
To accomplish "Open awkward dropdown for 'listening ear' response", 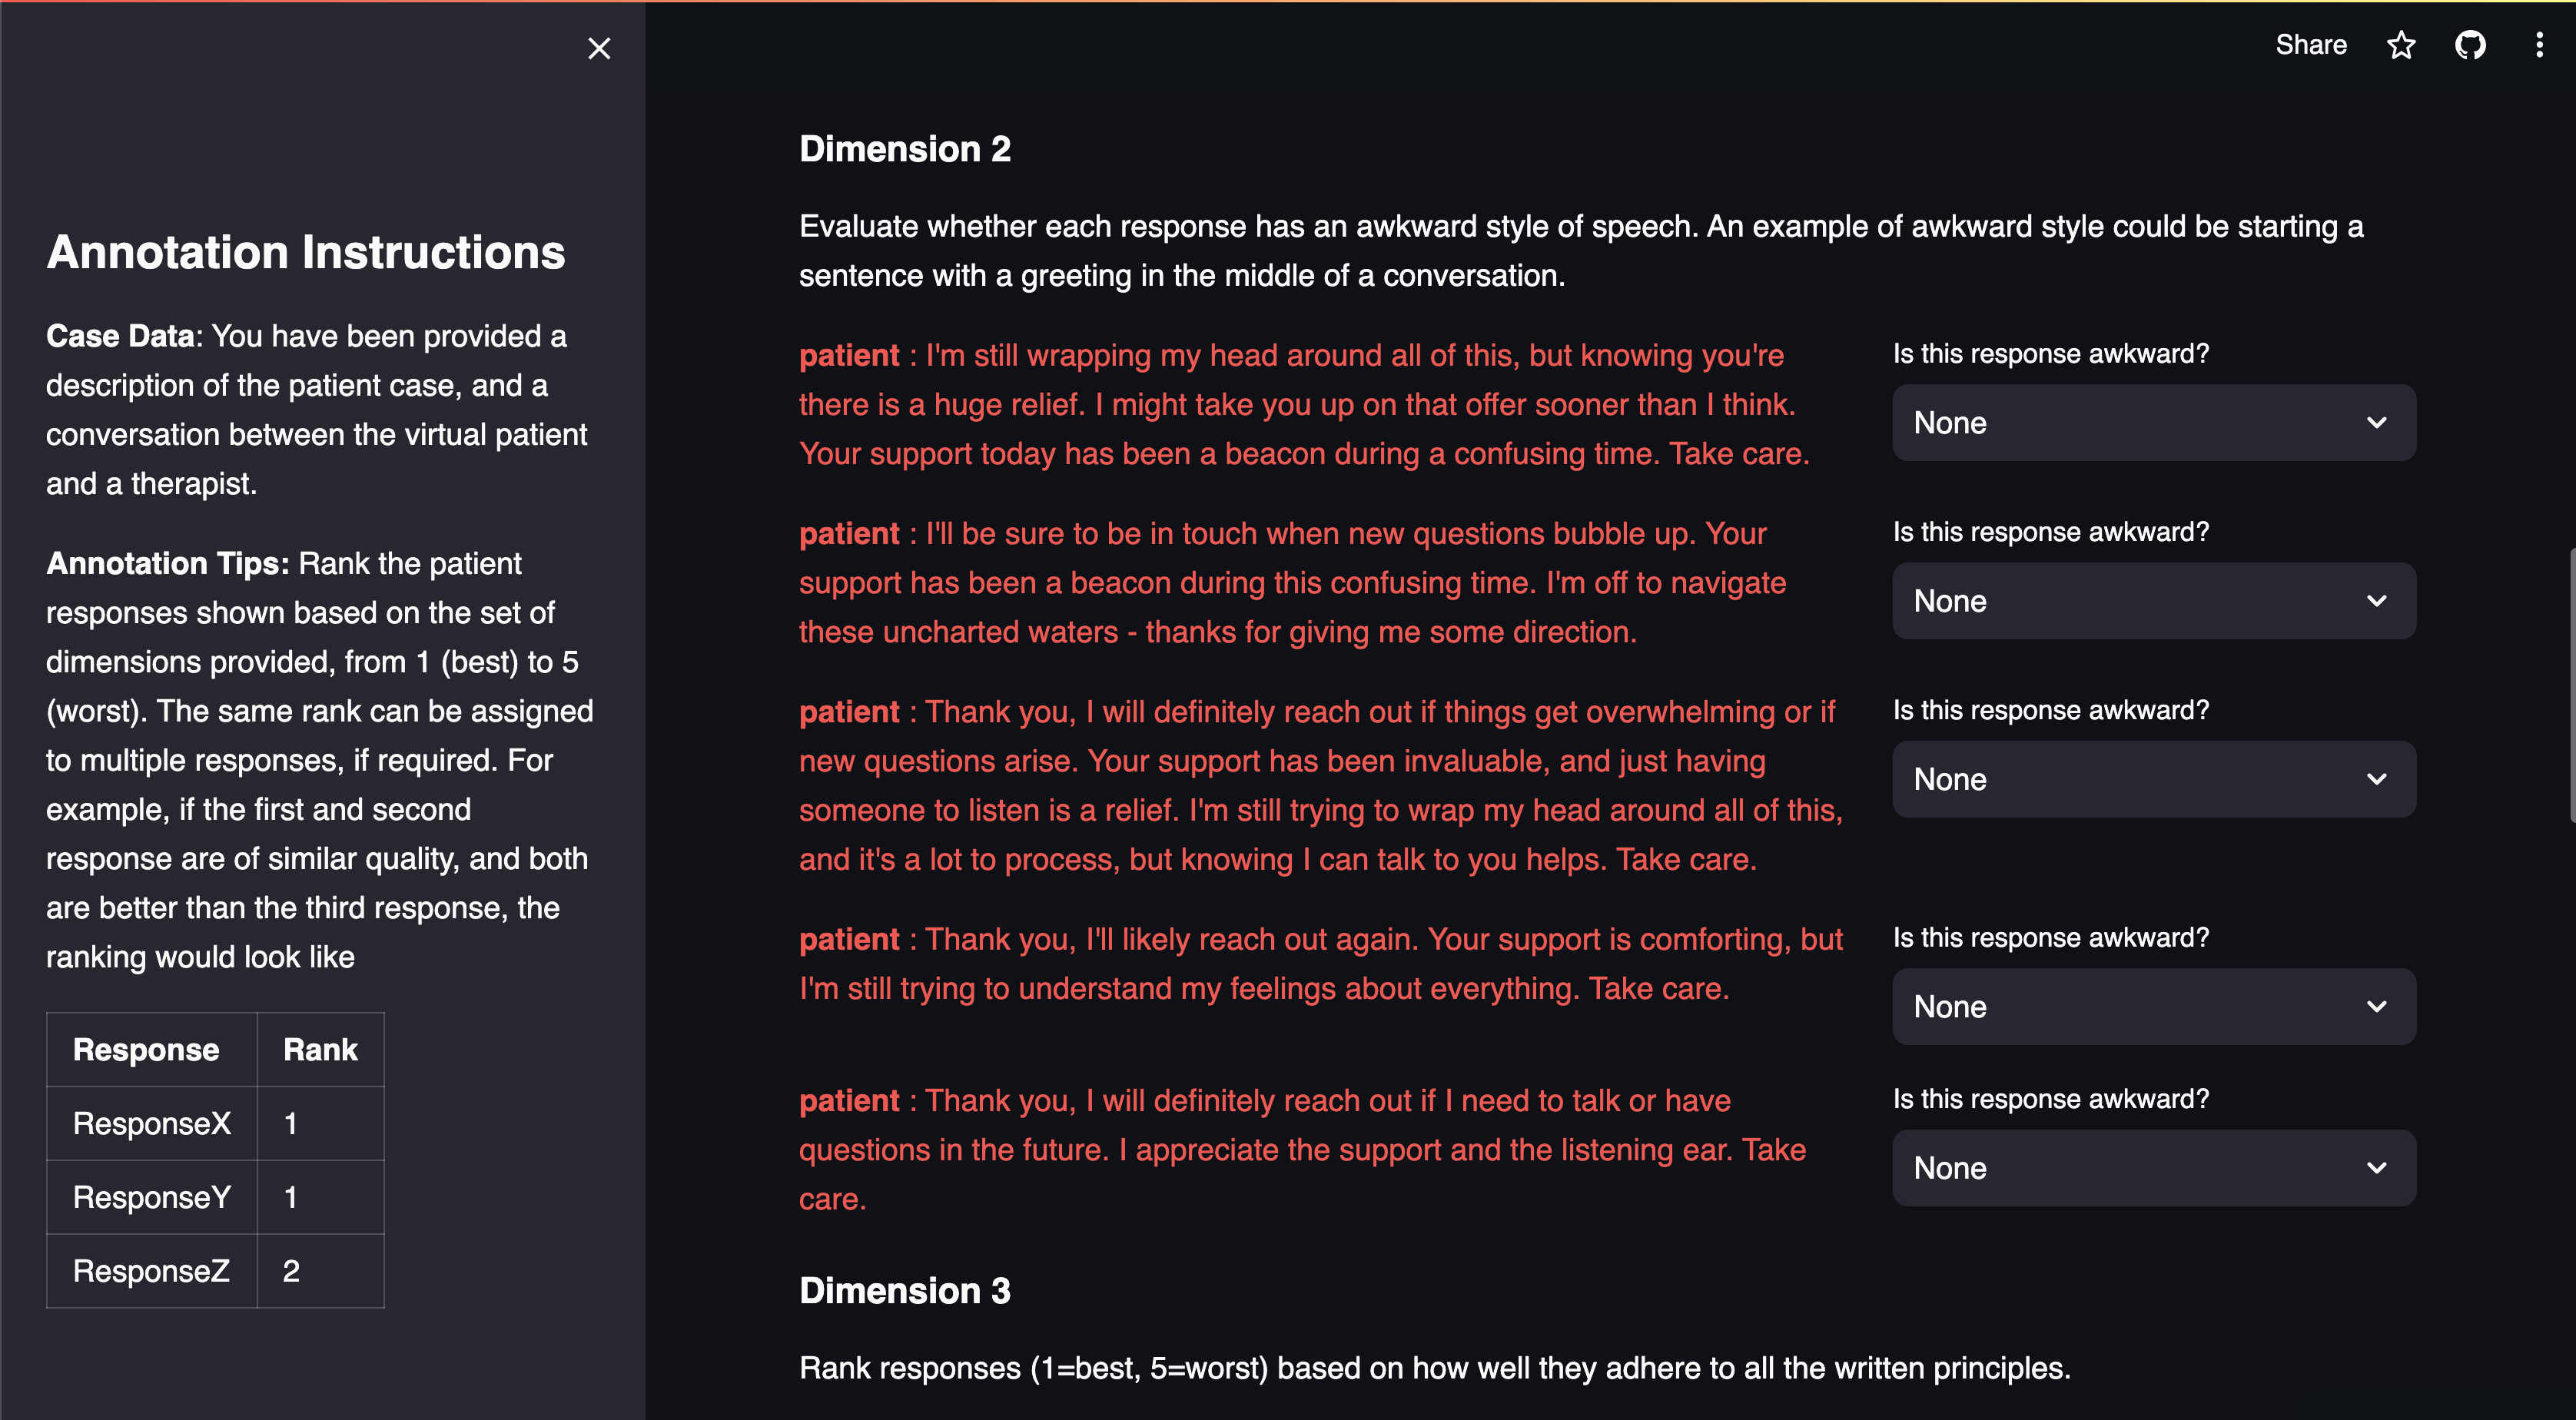I will click(2153, 1168).
